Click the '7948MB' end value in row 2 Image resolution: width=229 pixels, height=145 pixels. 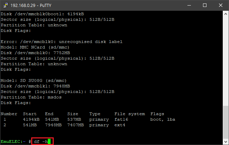pyautogui.click(x=53, y=125)
